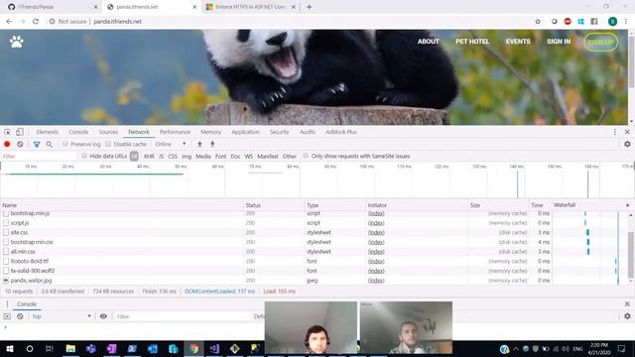Select checkbox next to Roboto-Bold.ttf row
Viewport: 635px width, 357px height.
pos(6,261)
